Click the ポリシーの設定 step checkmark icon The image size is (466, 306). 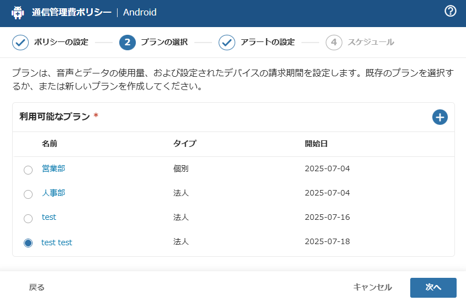pos(20,42)
